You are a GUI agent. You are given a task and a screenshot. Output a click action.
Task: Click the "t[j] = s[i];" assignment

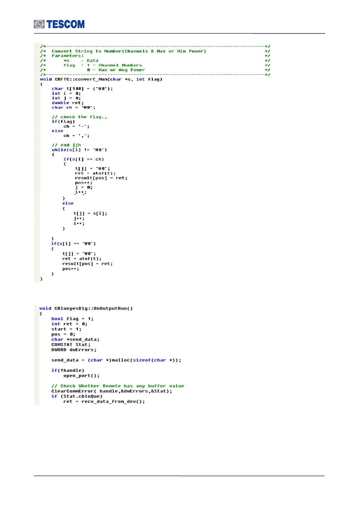90,214
